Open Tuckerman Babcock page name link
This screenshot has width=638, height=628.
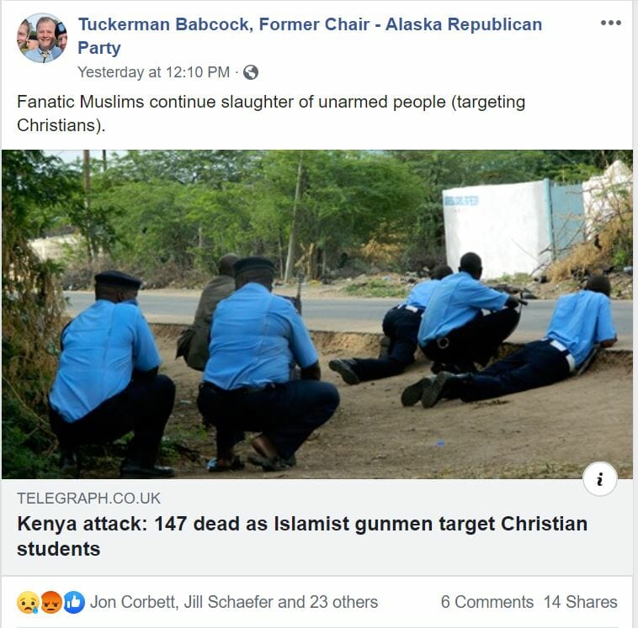(310, 36)
